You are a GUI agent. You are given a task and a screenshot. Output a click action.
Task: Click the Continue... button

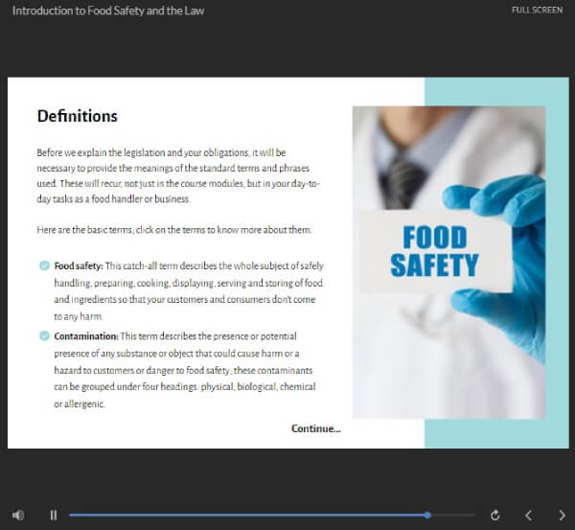click(316, 428)
